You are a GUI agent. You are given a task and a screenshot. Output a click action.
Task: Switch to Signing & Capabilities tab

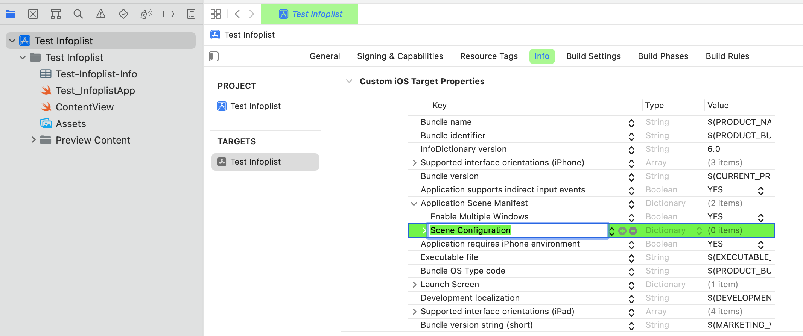click(x=400, y=56)
